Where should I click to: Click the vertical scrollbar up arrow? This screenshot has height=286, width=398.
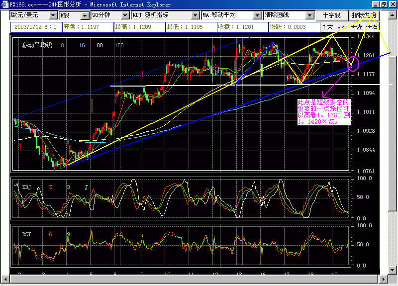(x=393, y=15)
